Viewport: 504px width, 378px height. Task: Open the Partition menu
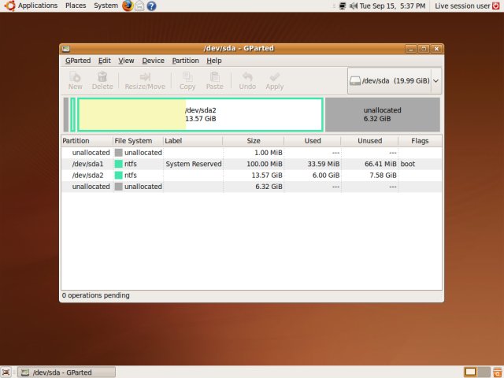click(185, 61)
